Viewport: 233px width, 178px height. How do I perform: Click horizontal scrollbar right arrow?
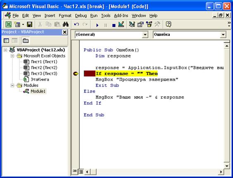(x=221, y=172)
